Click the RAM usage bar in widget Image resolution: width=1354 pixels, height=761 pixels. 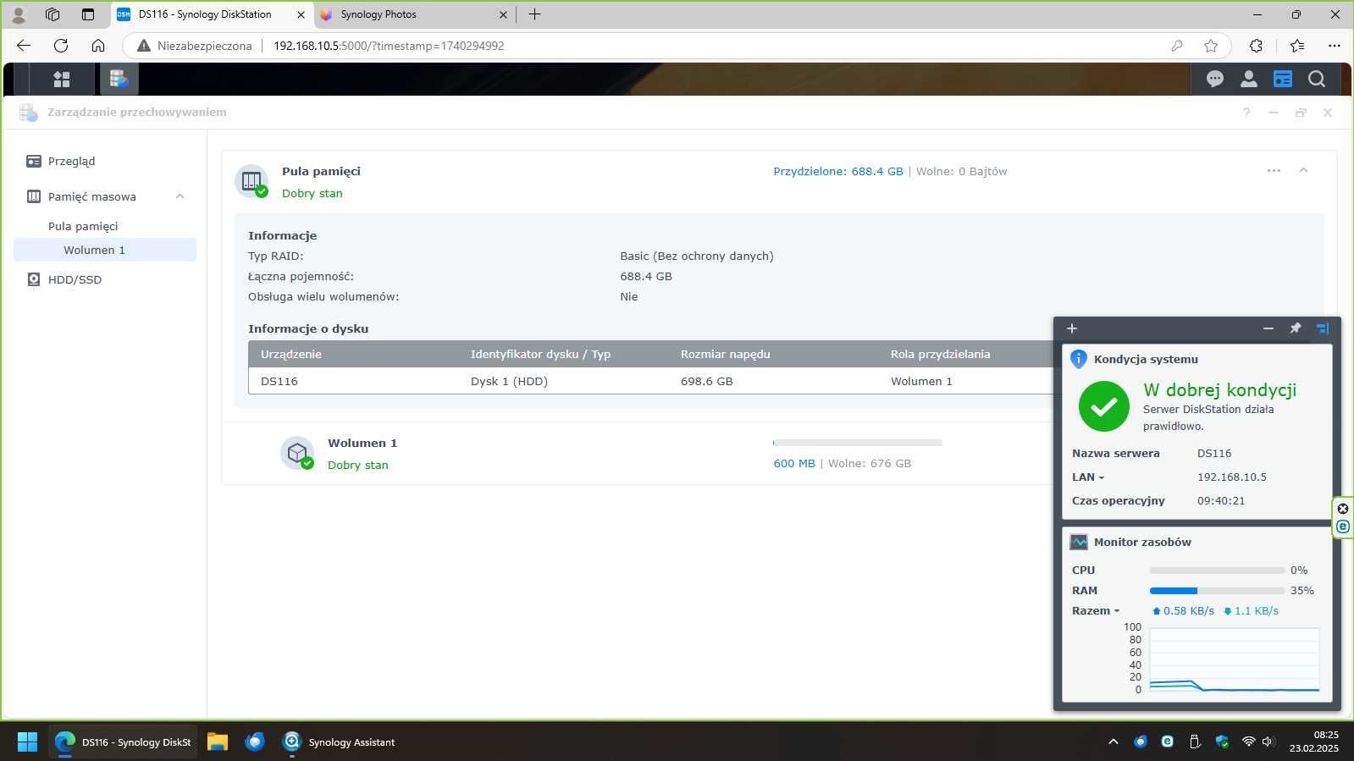tap(1217, 591)
